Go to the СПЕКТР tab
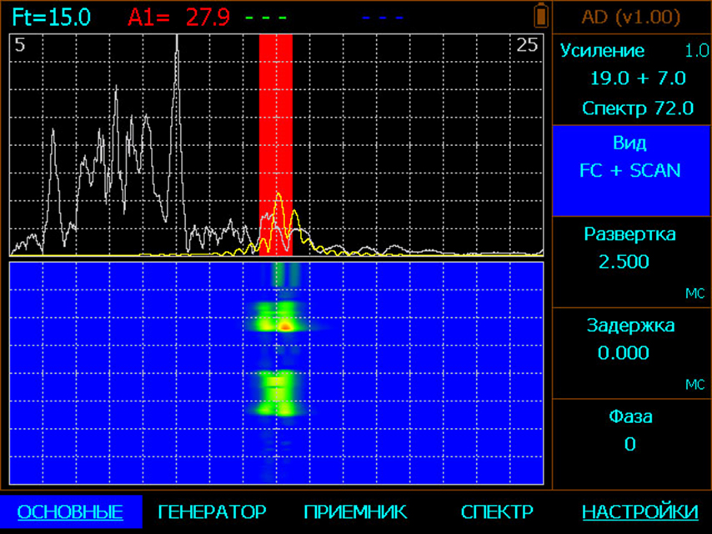The width and height of the screenshot is (712, 534). click(497, 511)
